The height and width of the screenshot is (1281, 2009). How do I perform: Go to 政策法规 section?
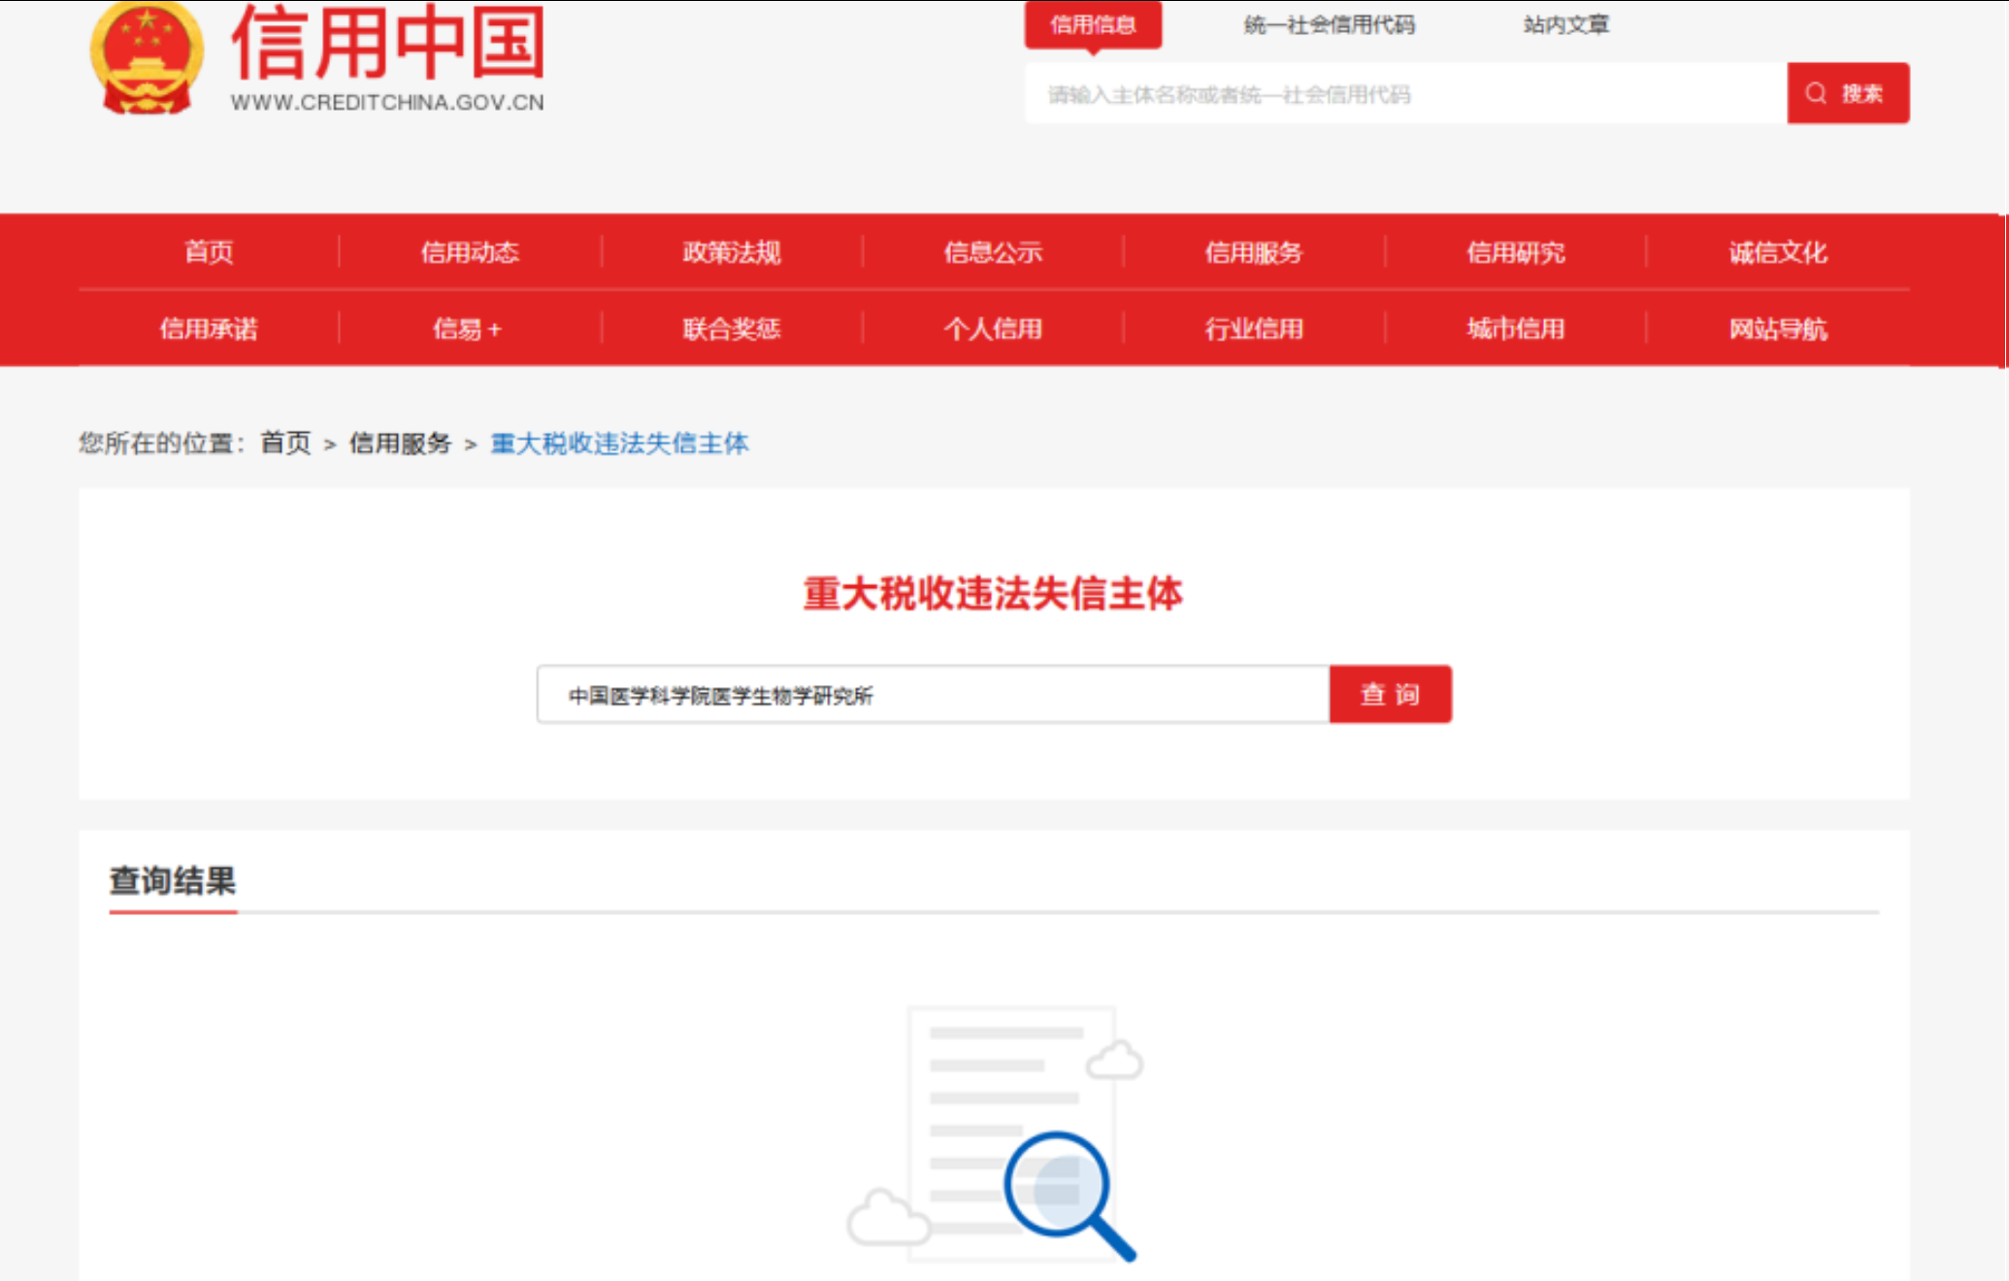pos(732,252)
